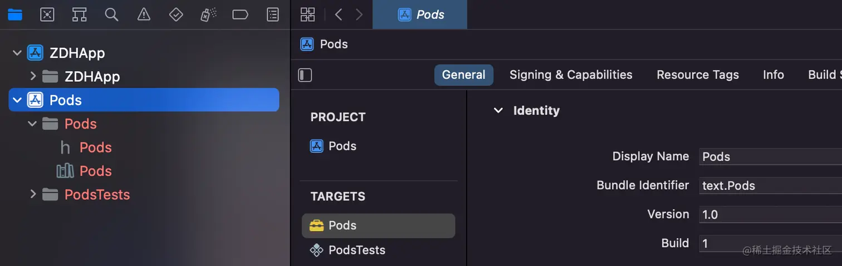The image size is (842, 266).
Task: Expand the PodsTests folder
Action: [33, 194]
